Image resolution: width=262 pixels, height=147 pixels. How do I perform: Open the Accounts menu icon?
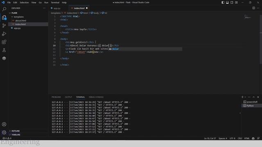tap(4, 124)
